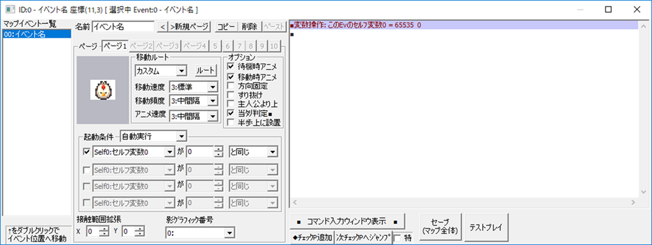The width and height of the screenshot is (652, 245).
Task: Click the < previous page button
Action: click(163, 27)
